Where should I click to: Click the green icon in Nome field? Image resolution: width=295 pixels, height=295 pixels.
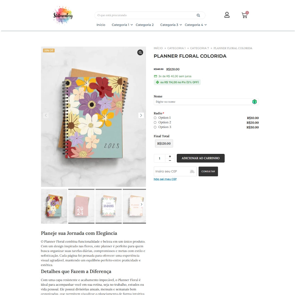[254, 102]
